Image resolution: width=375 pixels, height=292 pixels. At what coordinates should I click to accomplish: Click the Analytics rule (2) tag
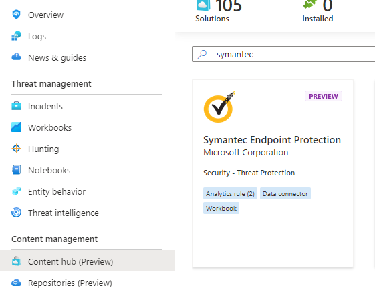click(230, 193)
